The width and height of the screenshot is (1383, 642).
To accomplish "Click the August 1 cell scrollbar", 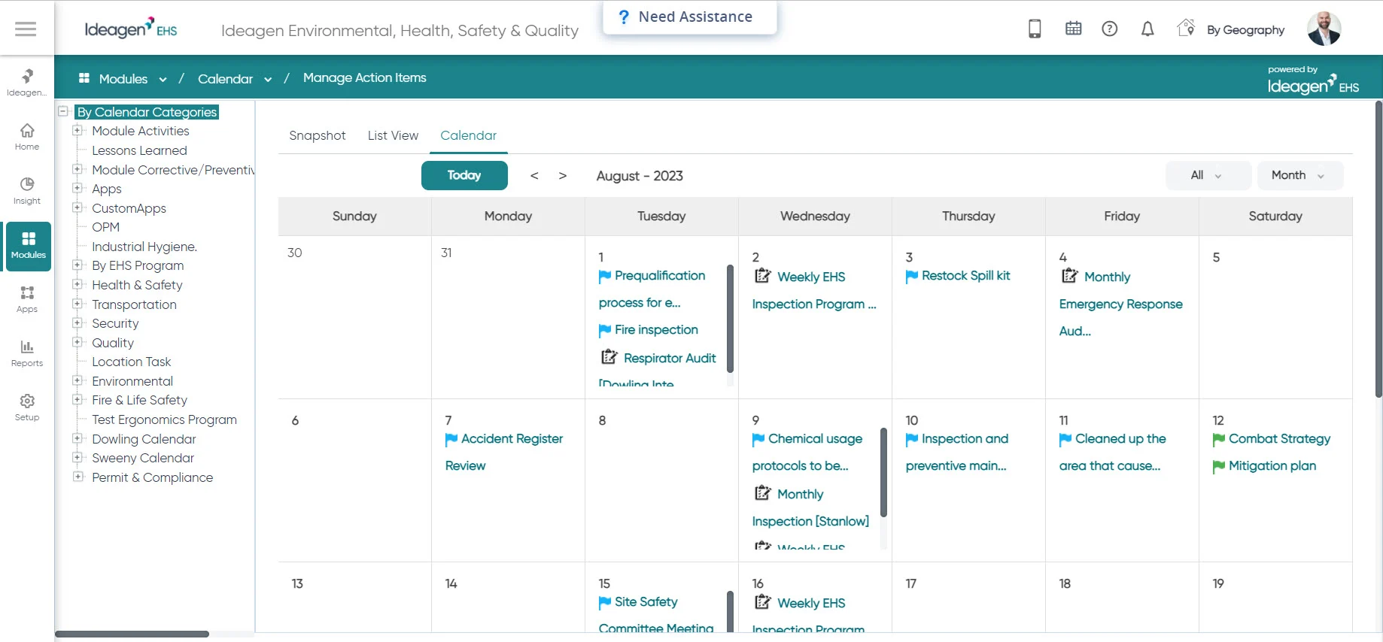I will (730, 319).
